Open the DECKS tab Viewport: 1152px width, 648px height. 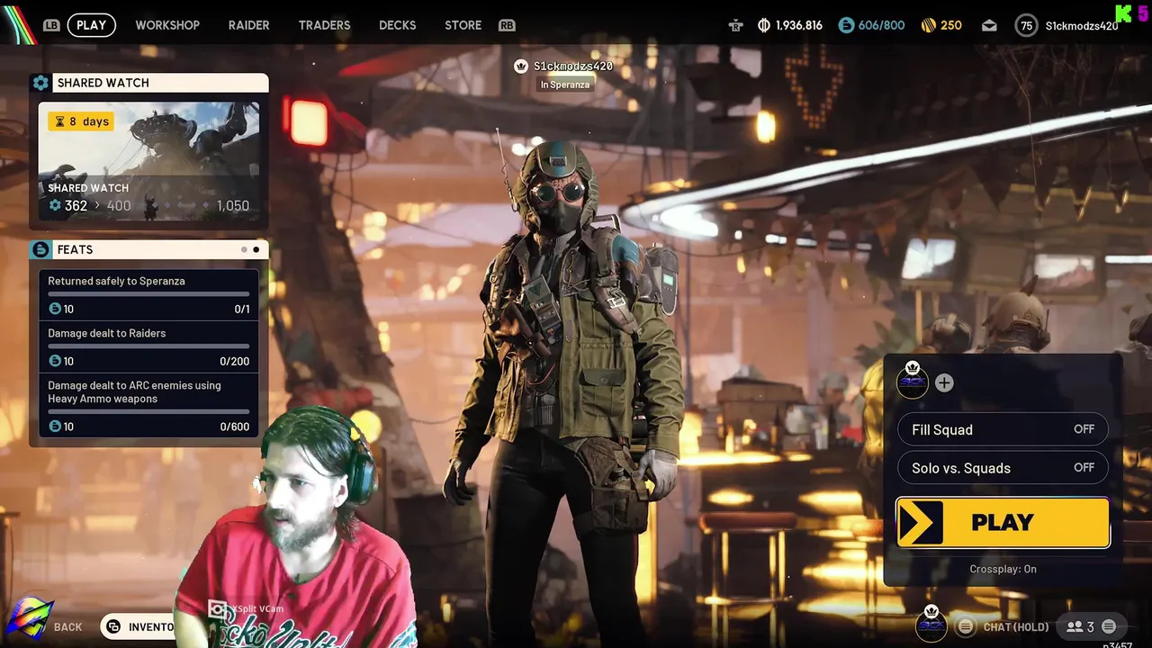[397, 25]
